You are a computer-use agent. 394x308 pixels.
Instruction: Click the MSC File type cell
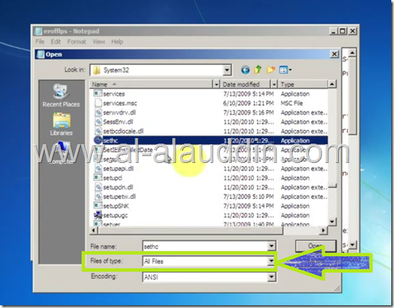point(292,103)
